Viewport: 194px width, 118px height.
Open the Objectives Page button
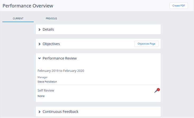tap(146, 44)
